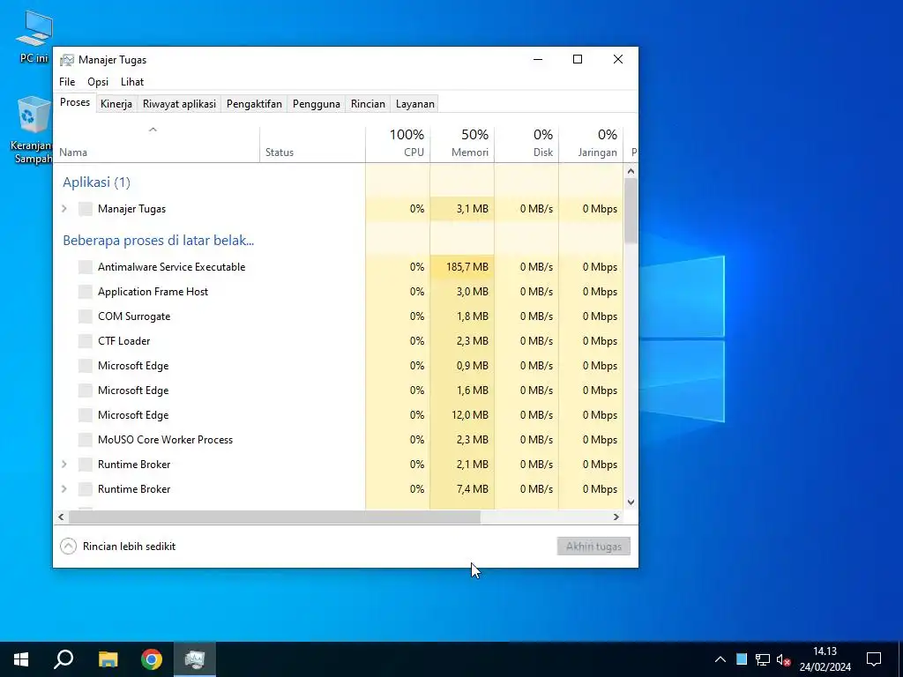Switch to the Pengaktifan tab
The image size is (903, 677).
coord(254,104)
